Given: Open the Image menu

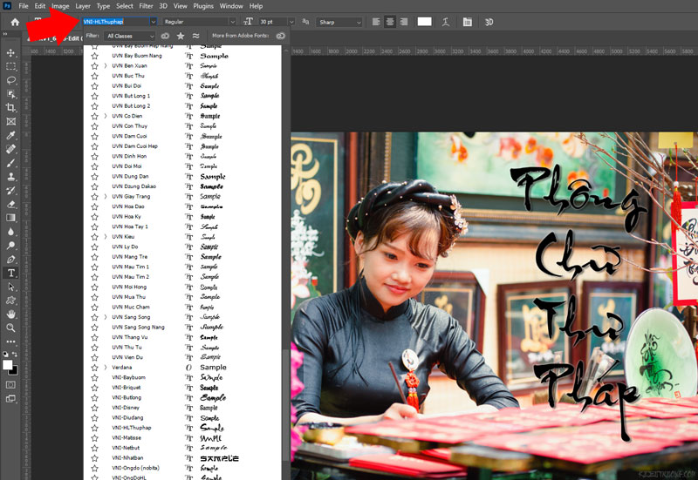Looking at the screenshot, I should (60, 6).
